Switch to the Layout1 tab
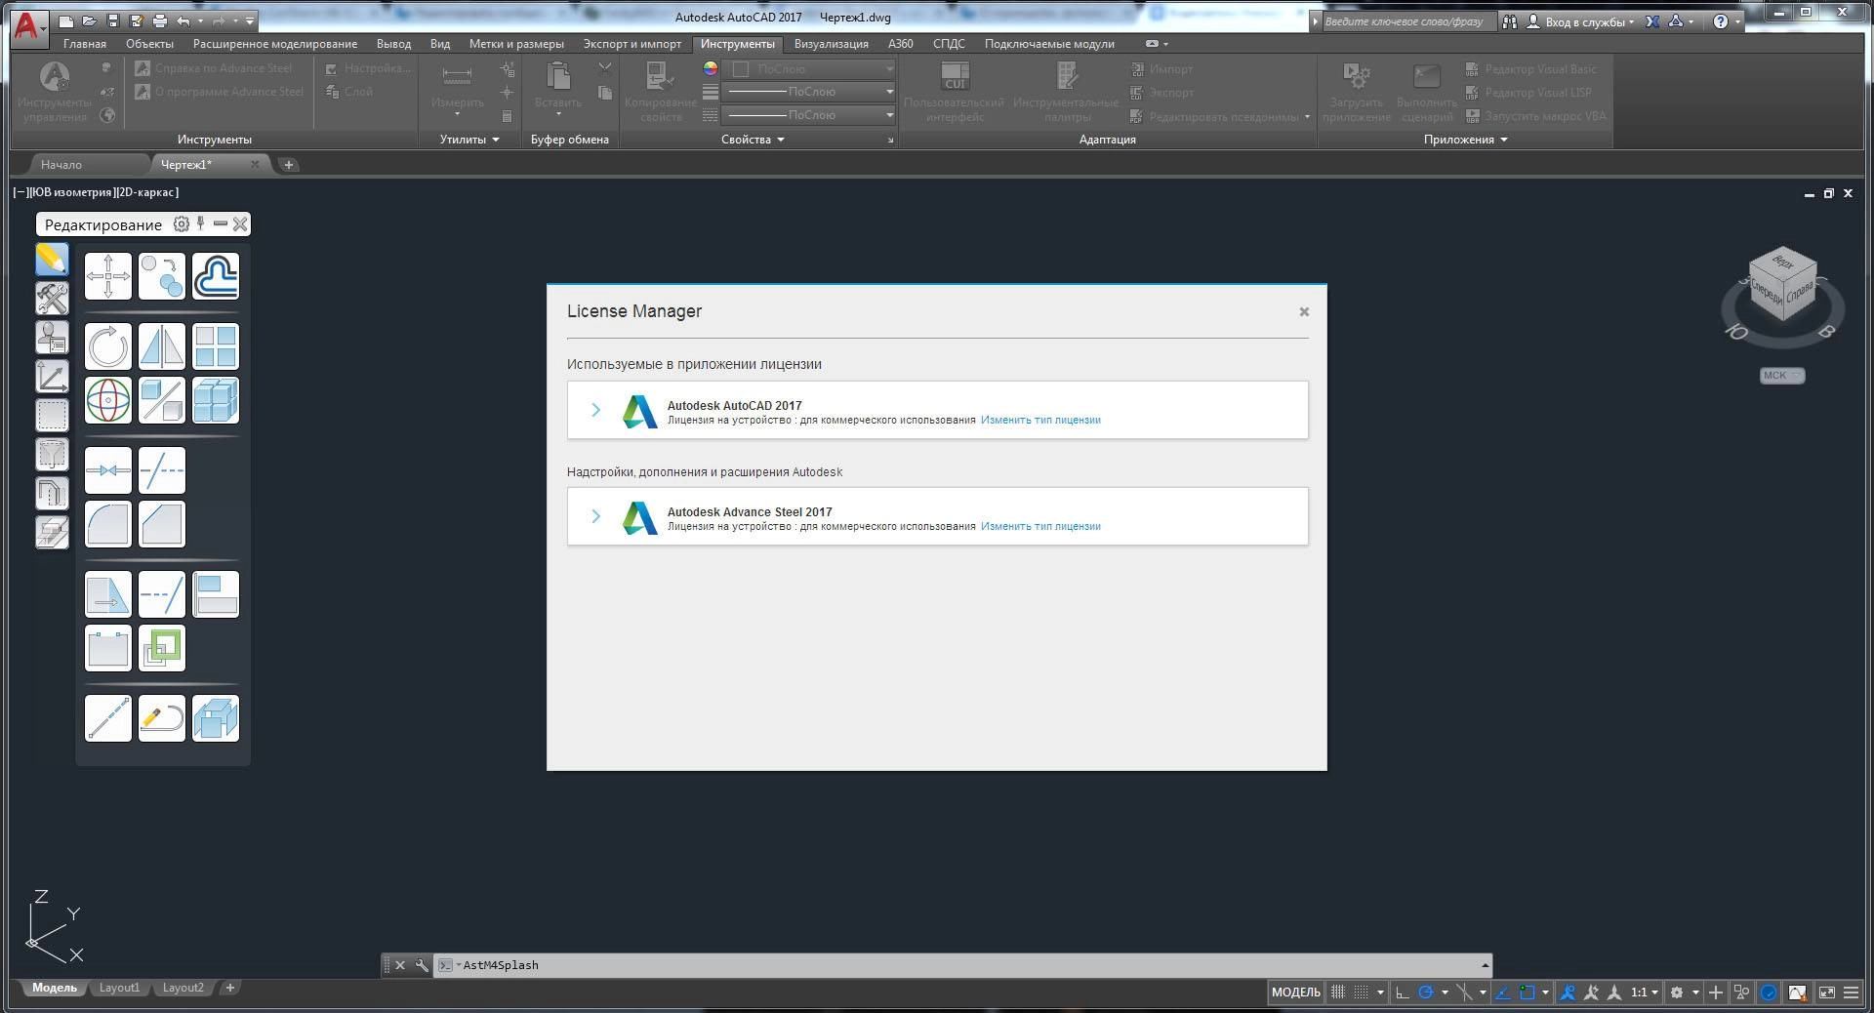The width and height of the screenshot is (1874, 1013). (x=119, y=988)
